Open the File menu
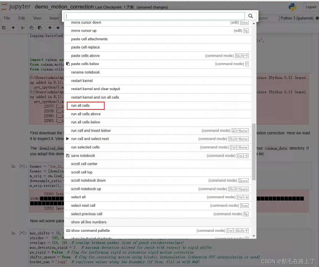 [7, 18]
